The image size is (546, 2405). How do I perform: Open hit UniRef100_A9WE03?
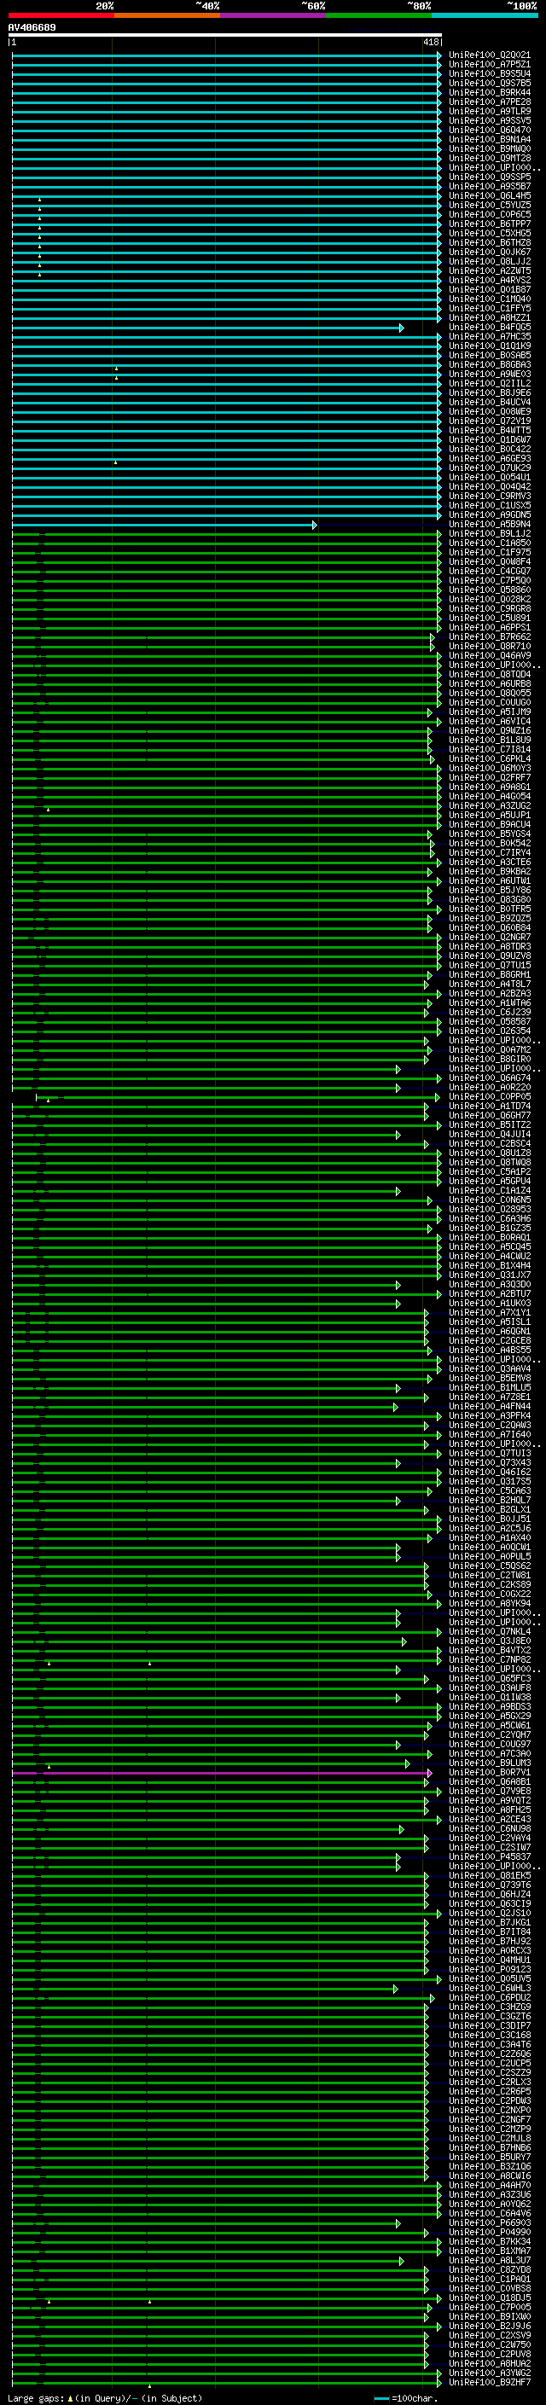click(x=489, y=375)
